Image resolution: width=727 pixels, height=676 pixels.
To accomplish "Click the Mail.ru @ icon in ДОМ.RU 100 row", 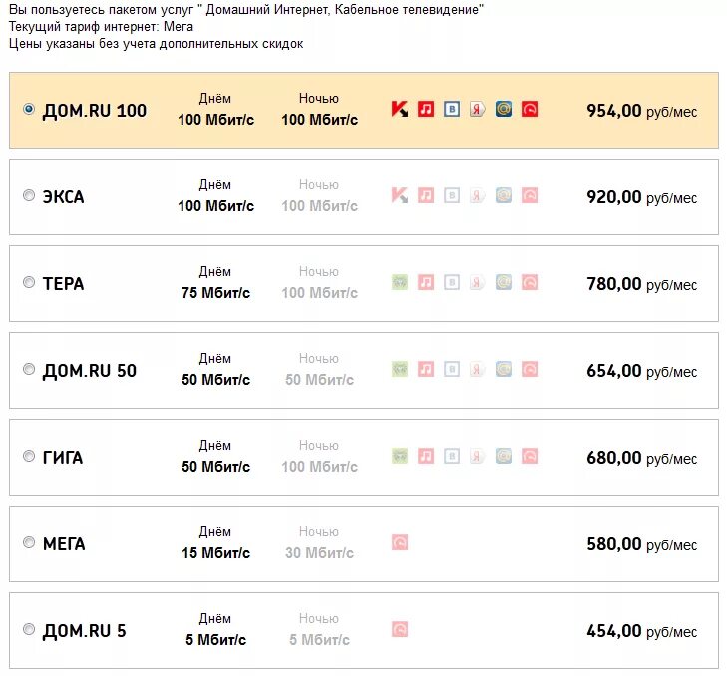I will click(x=504, y=110).
